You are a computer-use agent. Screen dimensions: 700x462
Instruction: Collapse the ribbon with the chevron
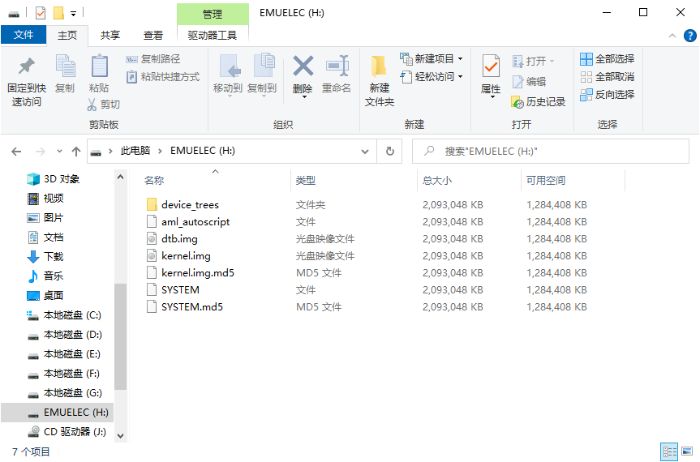click(672, 36)
